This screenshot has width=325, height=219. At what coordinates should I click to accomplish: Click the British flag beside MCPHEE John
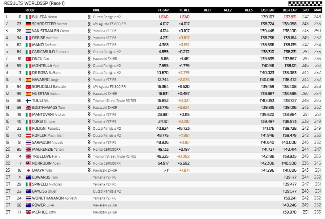(x=28, y=212)
